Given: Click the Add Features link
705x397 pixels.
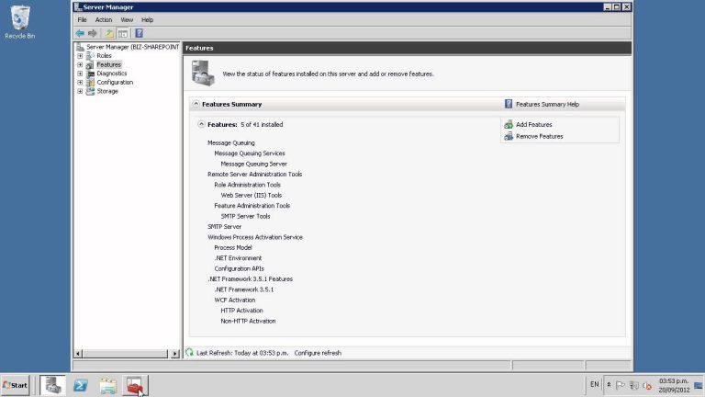Looking at the screenshot, I should [533, 125].
